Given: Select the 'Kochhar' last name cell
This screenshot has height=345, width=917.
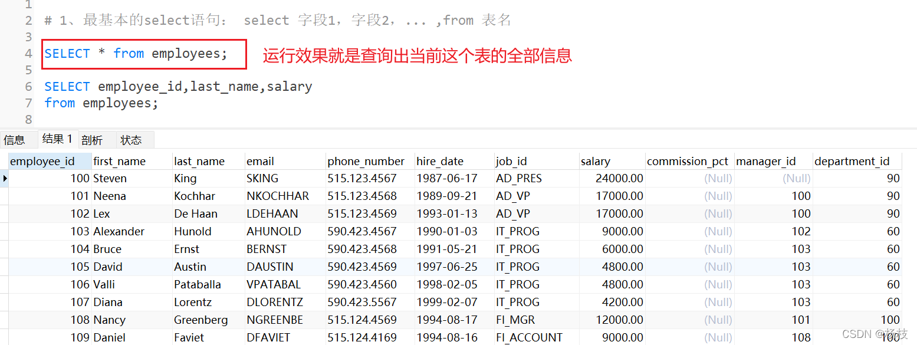Looking at the screenshot, I should (209, 196).
